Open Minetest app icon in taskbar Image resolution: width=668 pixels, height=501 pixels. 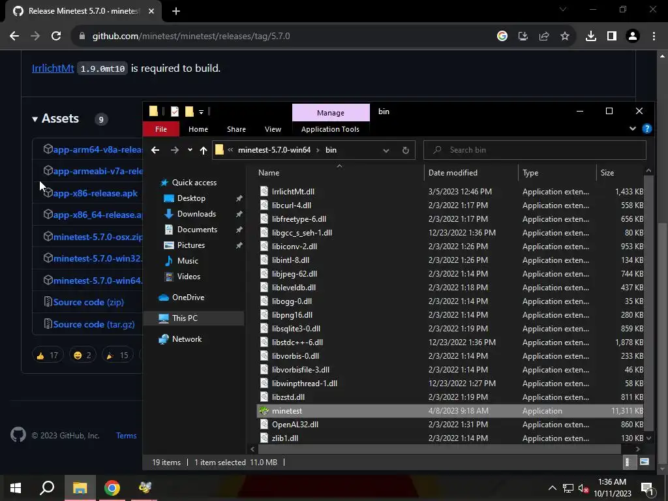[x=145, y=488]
